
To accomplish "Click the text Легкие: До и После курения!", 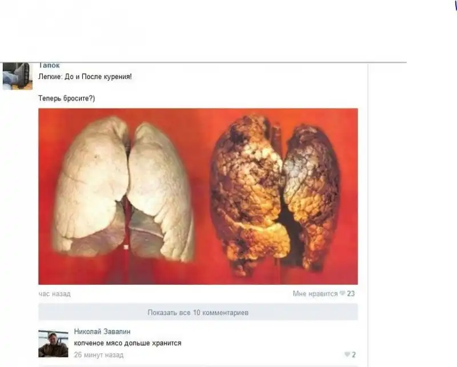I will click(x=85, y=77).
